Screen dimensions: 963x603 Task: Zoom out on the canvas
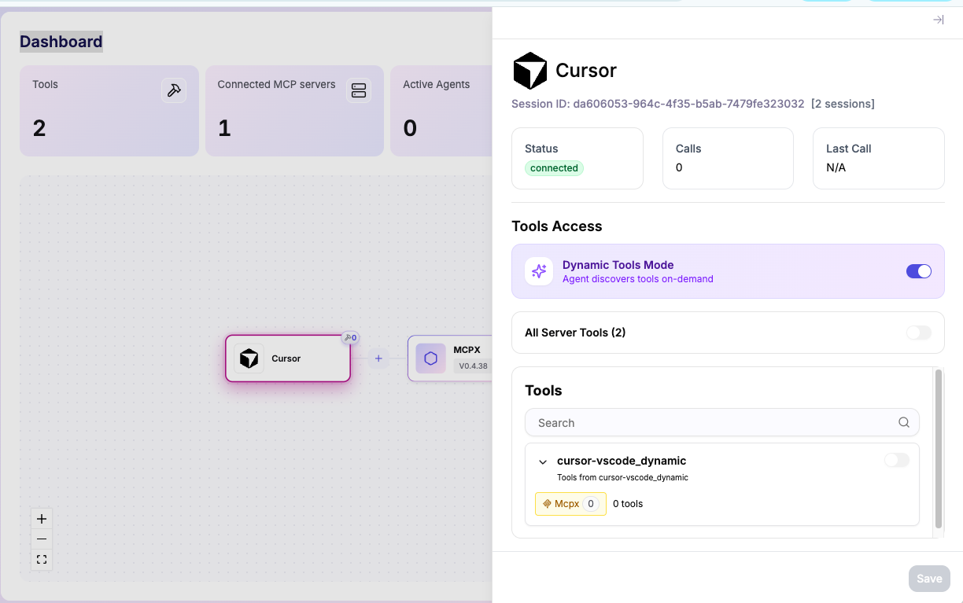(x=42, y=539)
